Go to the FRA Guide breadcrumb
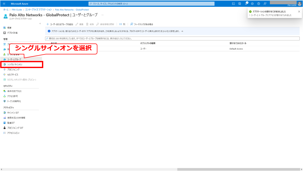The height and width of the screenshot is (172, 303). pos(17,10)
